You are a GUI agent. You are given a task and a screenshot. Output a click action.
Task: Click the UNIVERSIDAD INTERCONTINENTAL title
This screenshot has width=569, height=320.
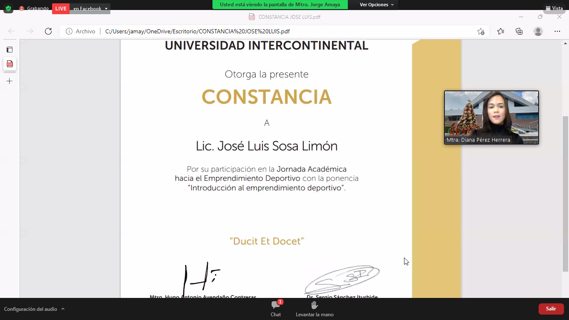(x=267, y=46)
